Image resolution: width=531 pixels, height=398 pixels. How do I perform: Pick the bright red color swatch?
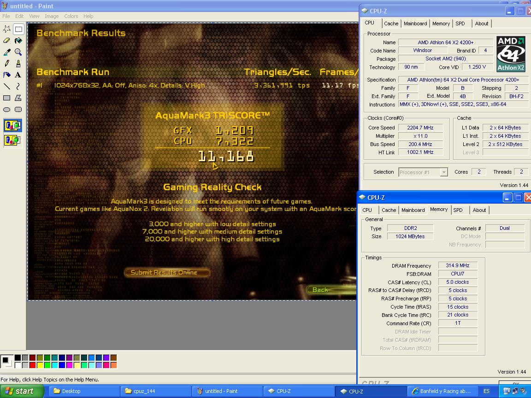pos(33,365)
